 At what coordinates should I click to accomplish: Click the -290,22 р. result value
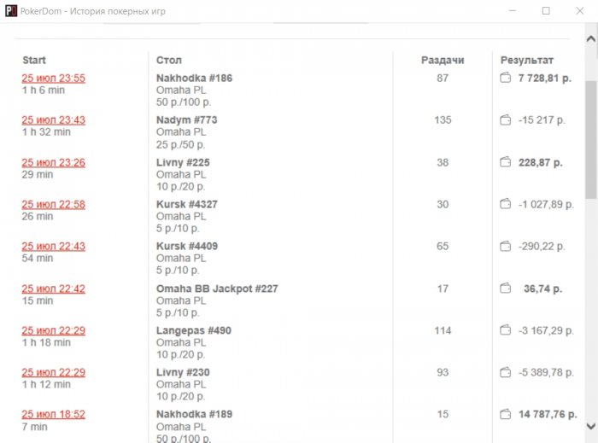point(542,247)
